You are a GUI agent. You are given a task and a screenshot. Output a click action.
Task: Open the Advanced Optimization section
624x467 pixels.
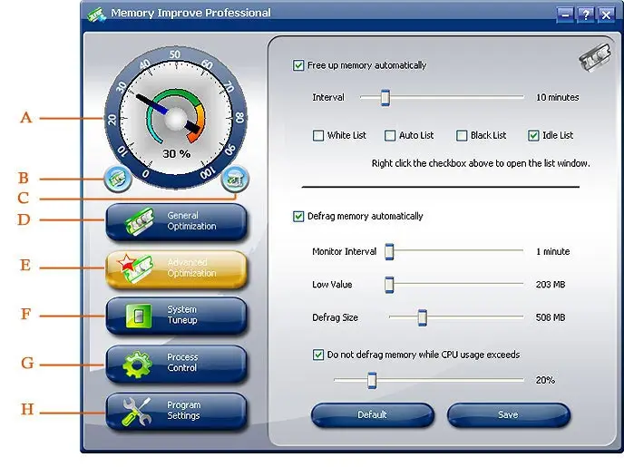tap(176, 268)
